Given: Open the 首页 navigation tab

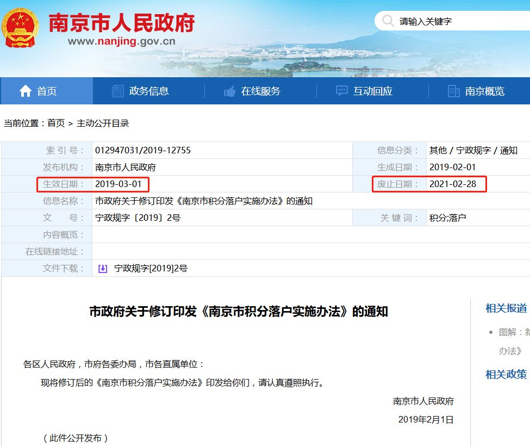Looking at the screenshot, I should [47, 91].
